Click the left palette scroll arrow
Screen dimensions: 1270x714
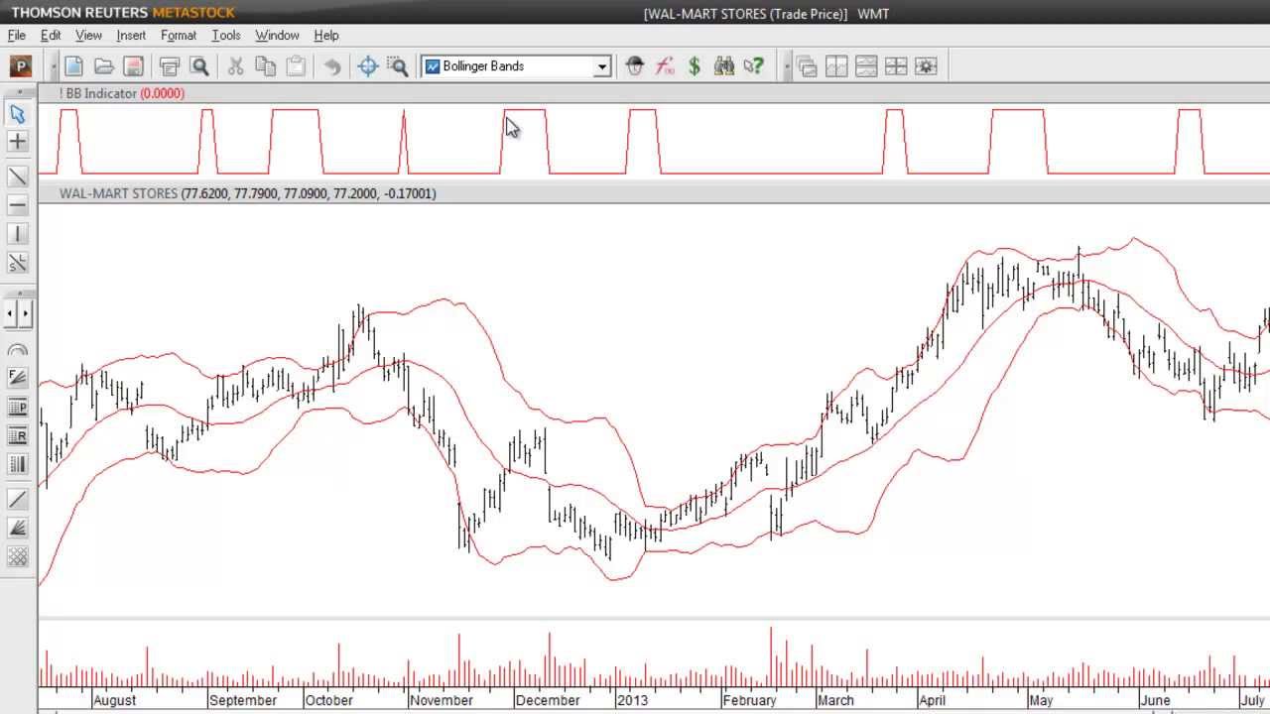coord(10,314)
